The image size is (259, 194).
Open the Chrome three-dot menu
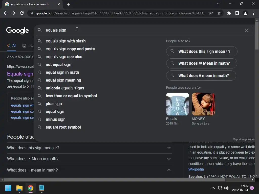click(x=253, y=13)
